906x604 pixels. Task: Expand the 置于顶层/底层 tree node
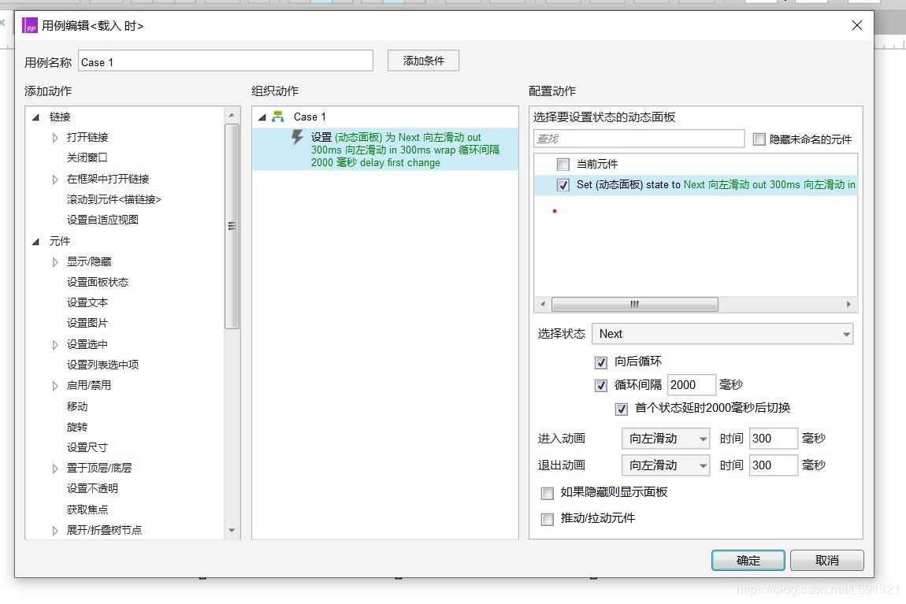(55, 469)
